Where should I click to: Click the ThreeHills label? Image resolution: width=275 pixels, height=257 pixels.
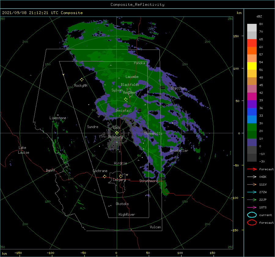point(153,134)
